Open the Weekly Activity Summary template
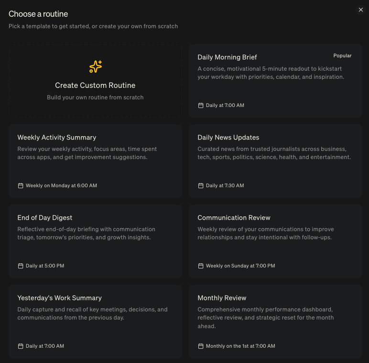 pyautogui.click(x=57, y=138)
